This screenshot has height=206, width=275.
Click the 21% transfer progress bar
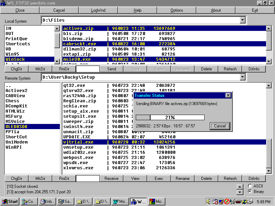click(170, 117)
